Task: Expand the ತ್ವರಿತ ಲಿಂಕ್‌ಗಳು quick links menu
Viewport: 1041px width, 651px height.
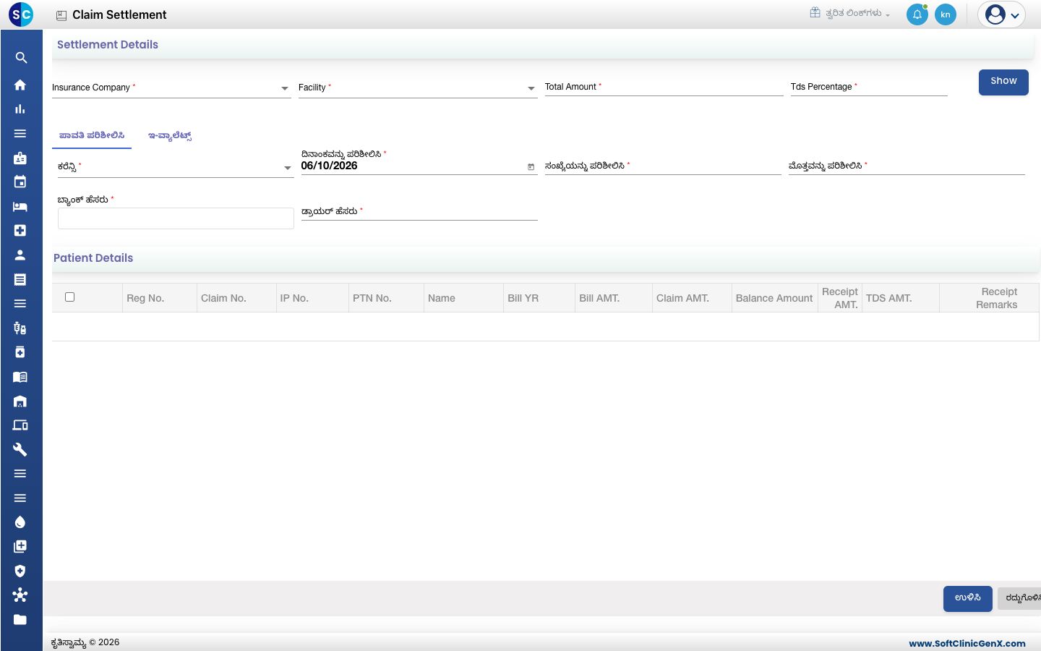Action: [850, 13]
